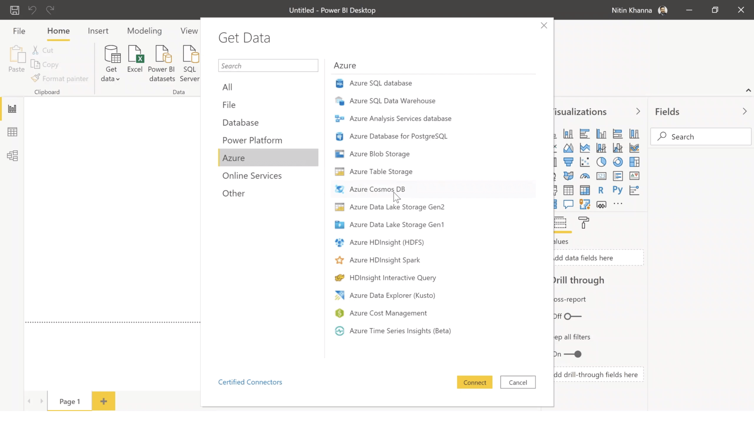This screenshot has width=754, height=424.
Task: Select the Pie chart visual
Action: pyautogui.click(x=601, y=162)
